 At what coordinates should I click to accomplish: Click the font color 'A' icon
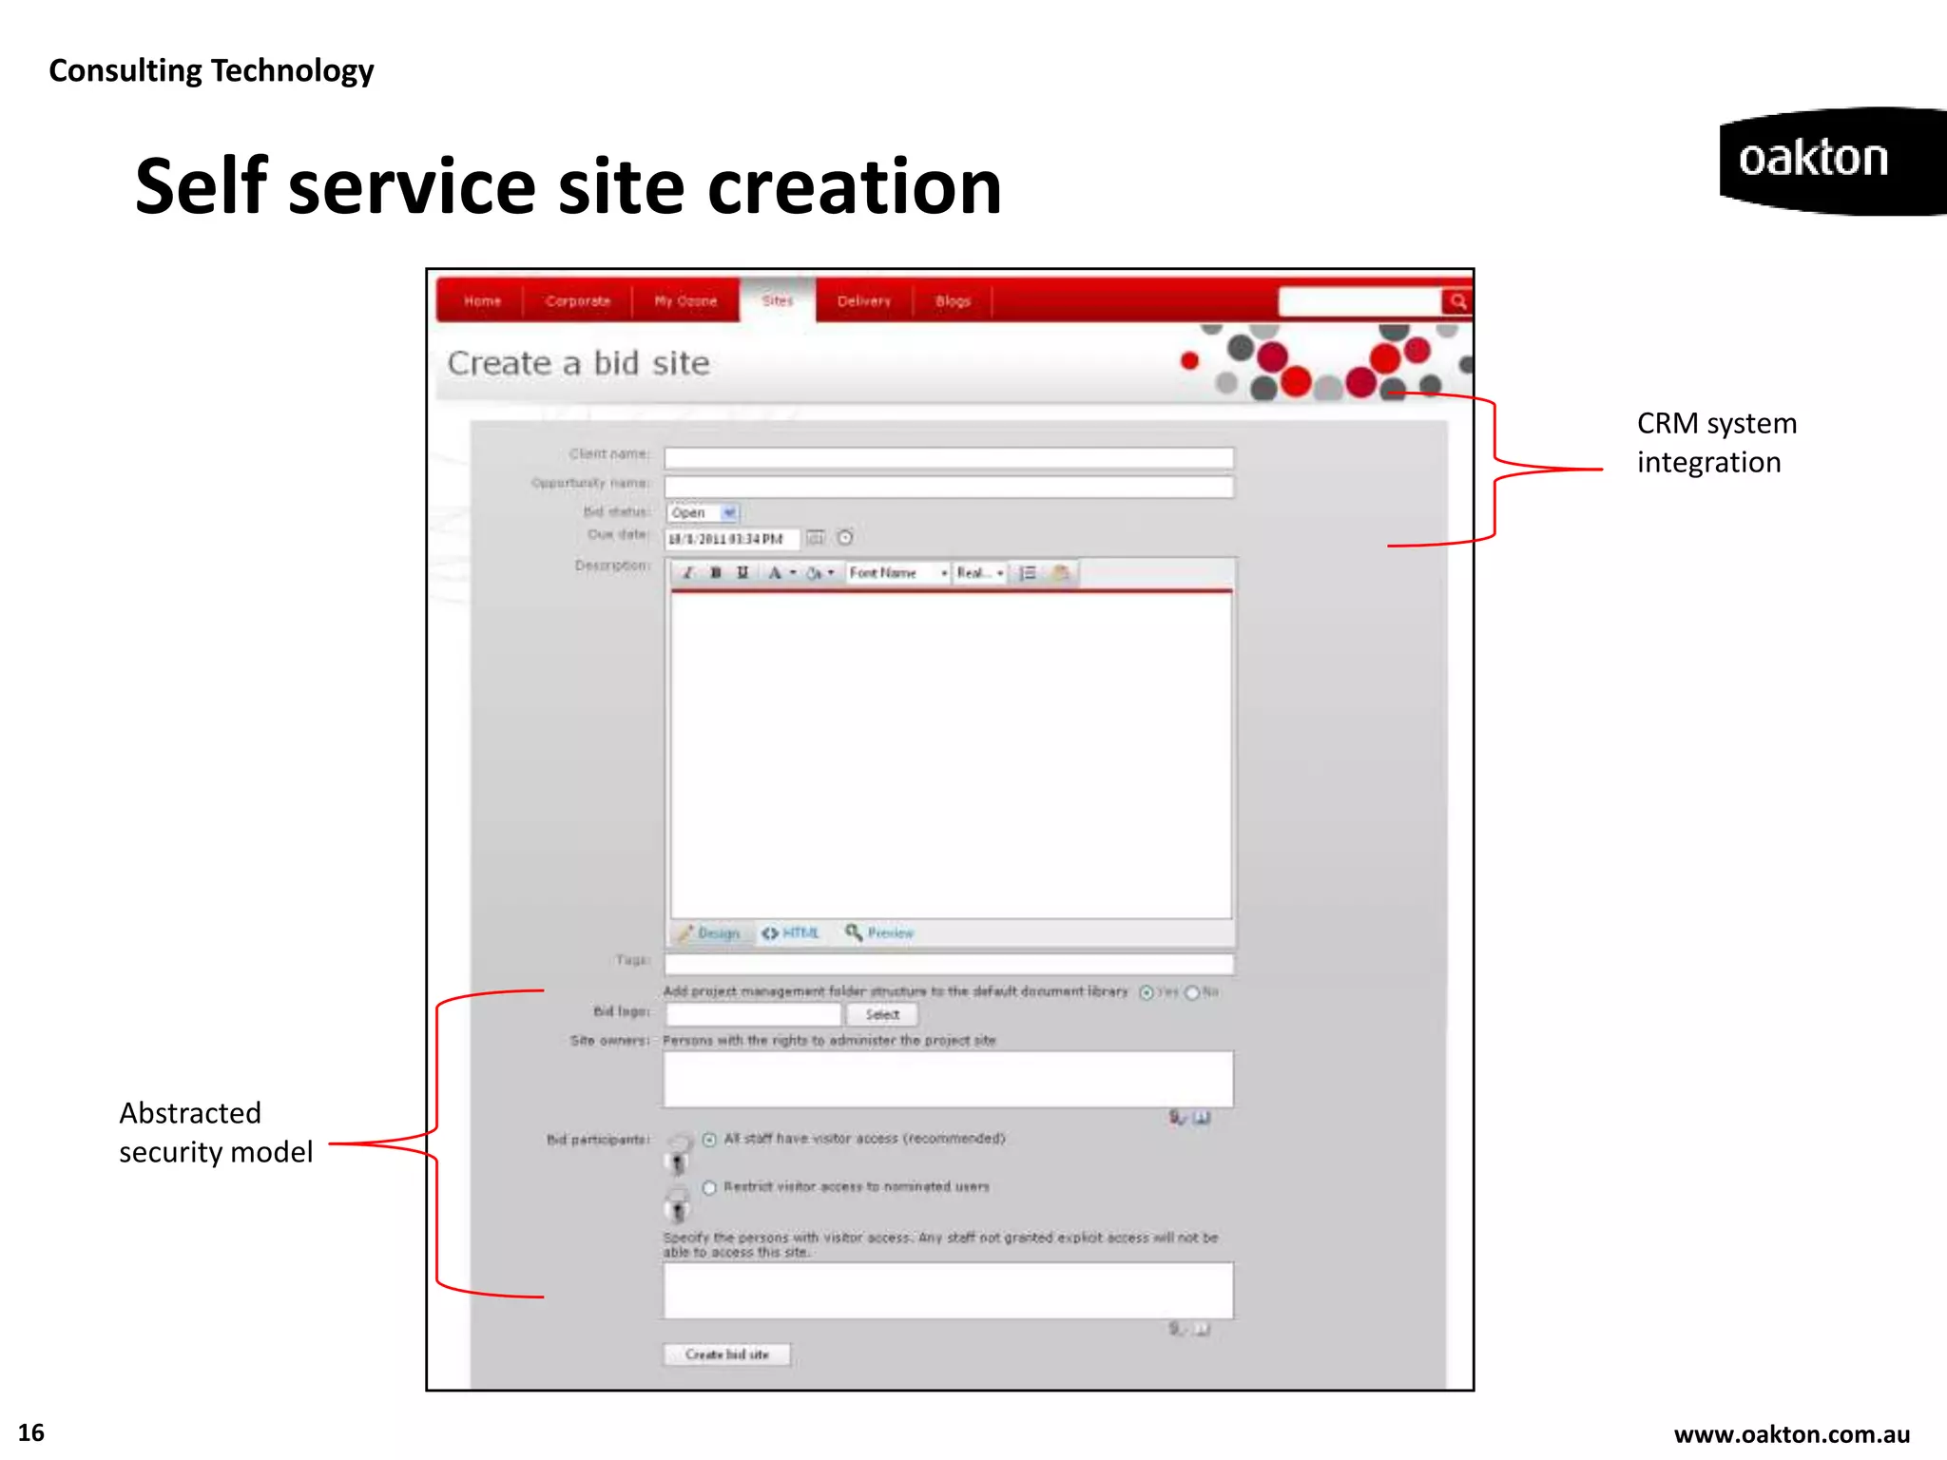775,572
